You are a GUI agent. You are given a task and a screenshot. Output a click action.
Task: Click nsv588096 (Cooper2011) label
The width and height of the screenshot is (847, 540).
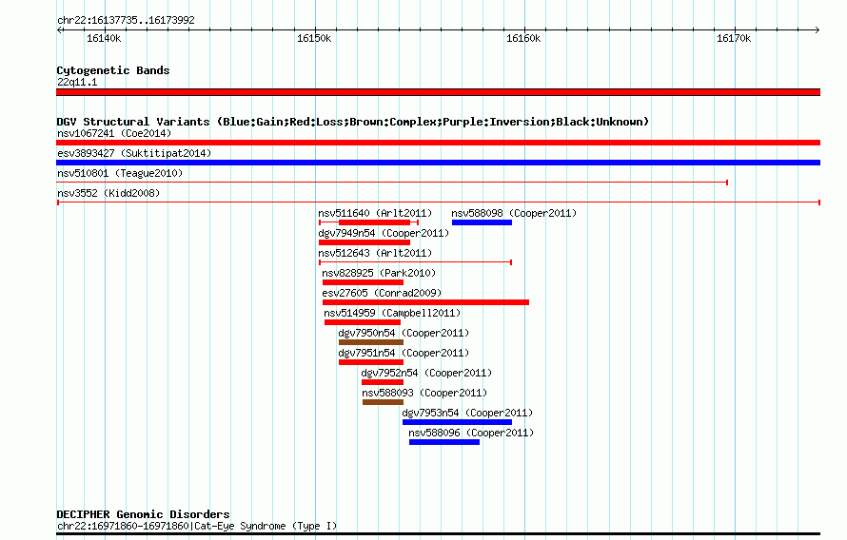471,433
